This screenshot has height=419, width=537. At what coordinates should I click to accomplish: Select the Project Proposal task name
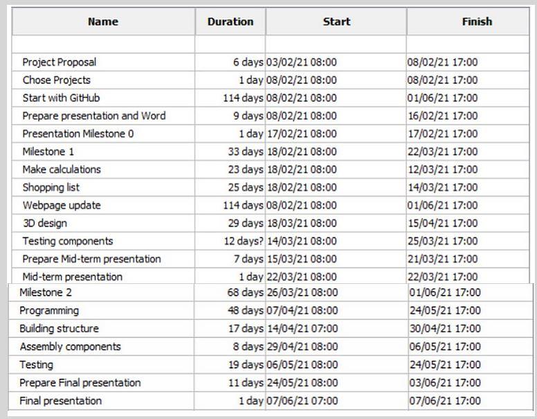click(x=60, y=62)
